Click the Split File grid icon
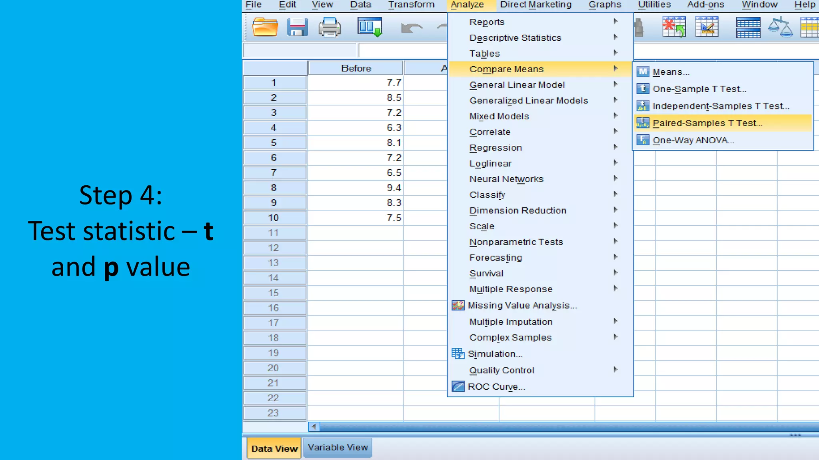Screen dimensions: 819x460 (748, 28)
